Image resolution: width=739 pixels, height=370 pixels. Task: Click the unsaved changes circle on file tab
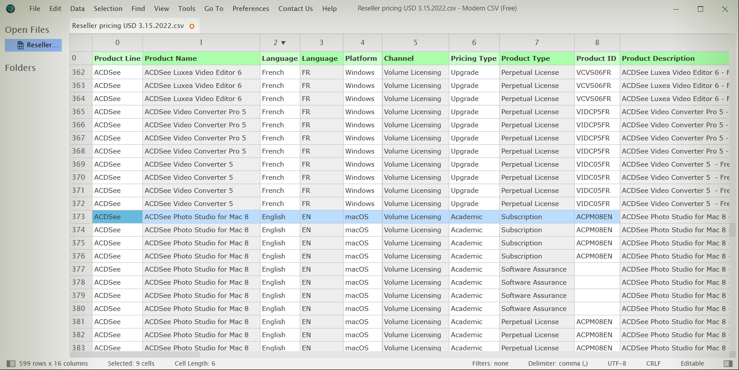tap(192, 26)
